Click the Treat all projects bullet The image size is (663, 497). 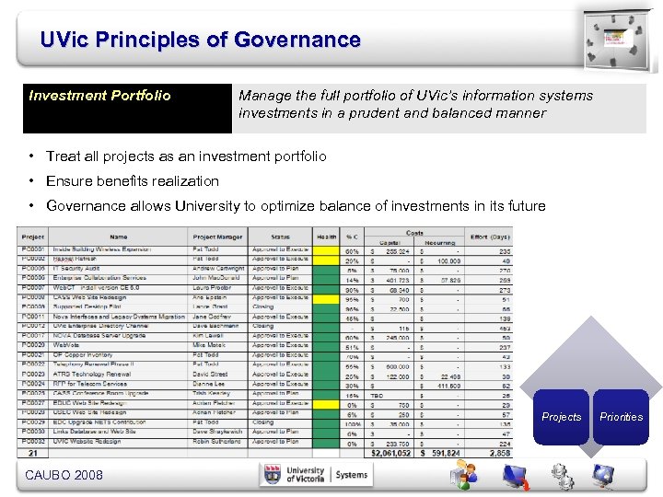coord(186,156)
